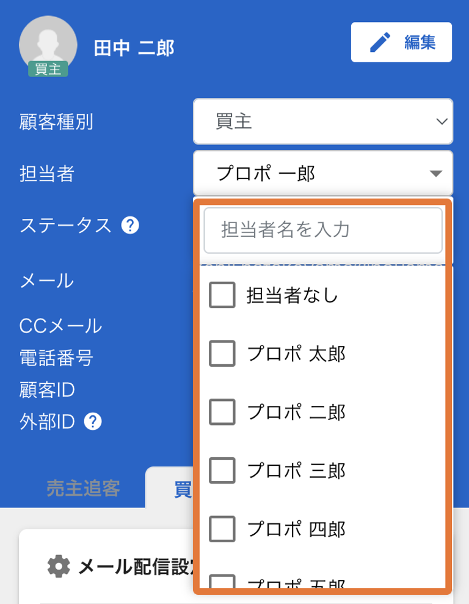The width and height of the screenshot is (469, 604).
Task: Switch to the 売主追客 tab
Action: (x=83, y=488)
